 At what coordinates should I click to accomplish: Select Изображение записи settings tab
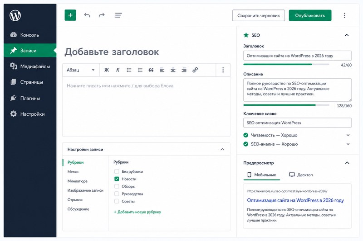click(85, 190)
